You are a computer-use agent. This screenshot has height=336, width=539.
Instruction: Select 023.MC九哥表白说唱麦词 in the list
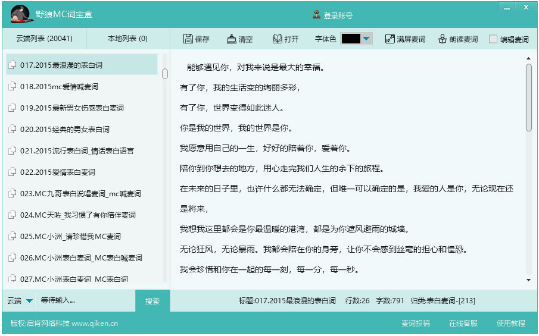pos(80,193)
